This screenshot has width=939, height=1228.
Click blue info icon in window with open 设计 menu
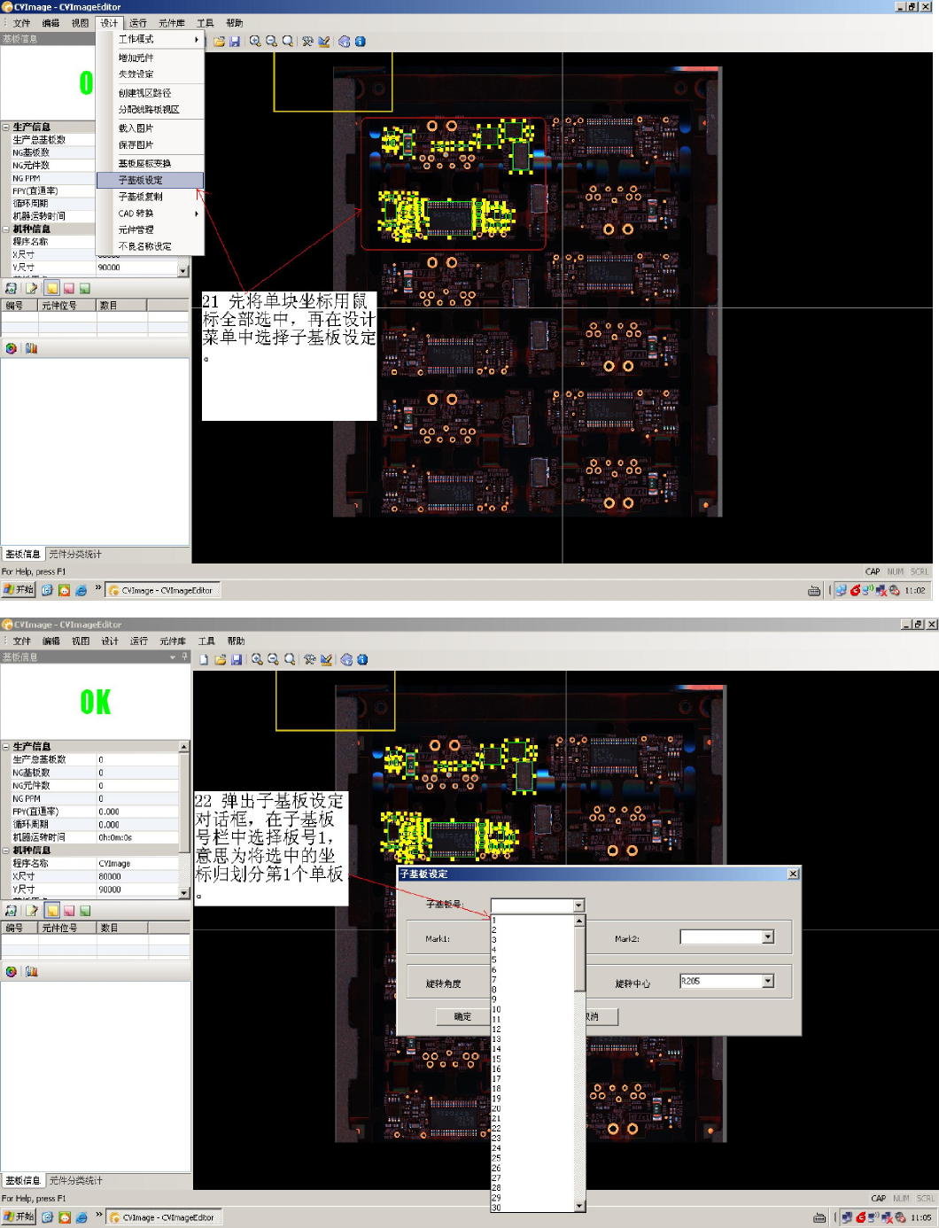click(x=361, y=42)
